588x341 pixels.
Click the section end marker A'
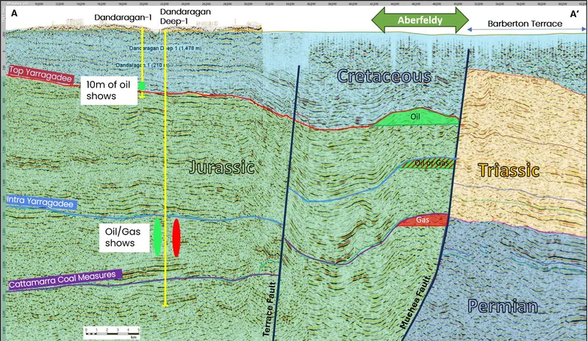575,14
